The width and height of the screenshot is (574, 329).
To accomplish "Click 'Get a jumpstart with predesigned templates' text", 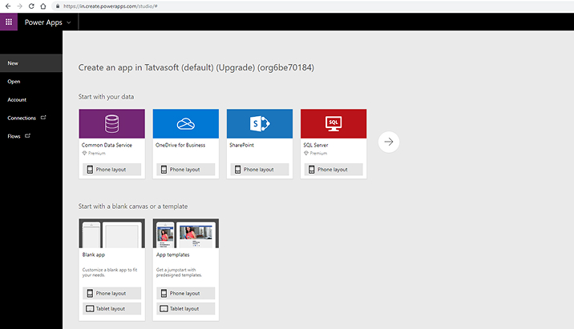I will click(179, 272).
